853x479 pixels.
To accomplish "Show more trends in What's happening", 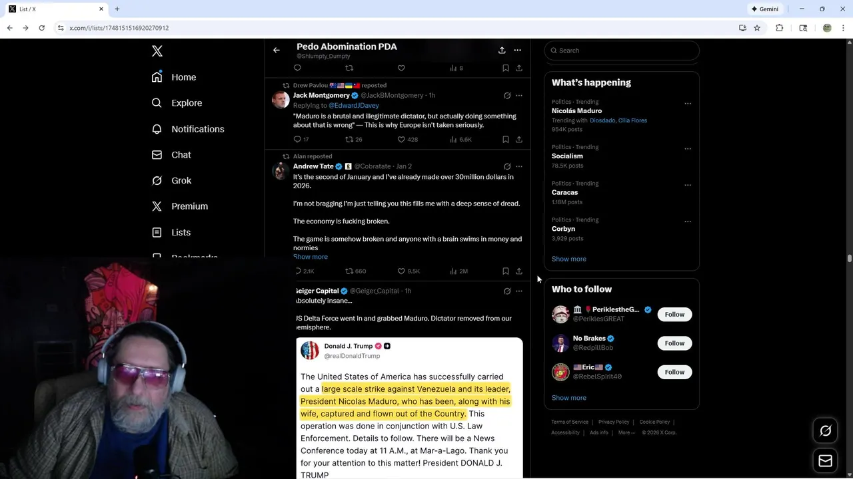I will tap(569, 259).
